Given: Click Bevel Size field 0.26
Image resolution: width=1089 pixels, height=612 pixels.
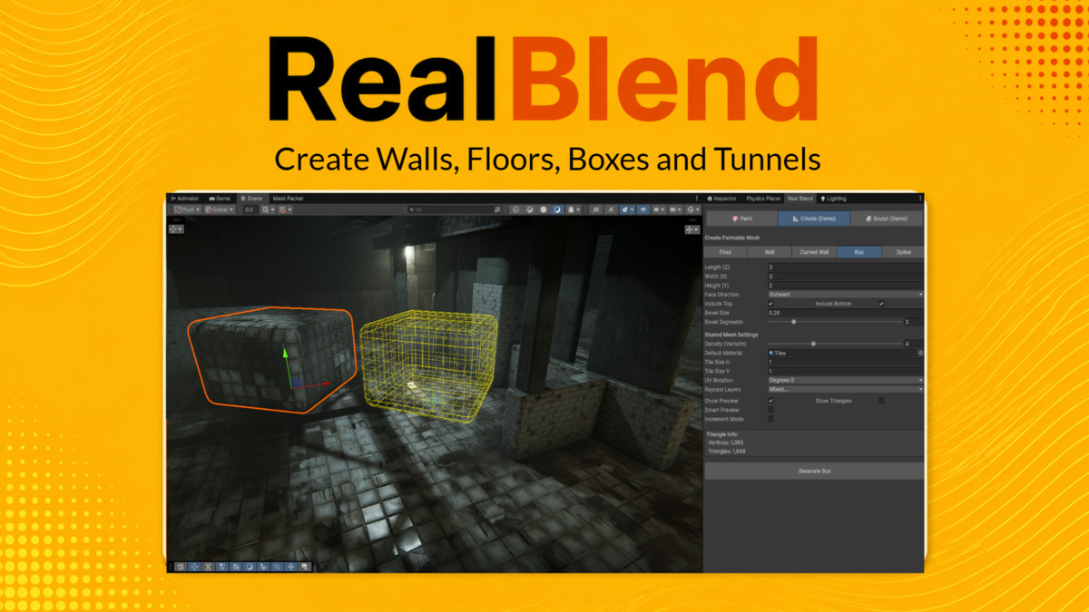Looking at the screenshot, I should (x=846, y=313).
